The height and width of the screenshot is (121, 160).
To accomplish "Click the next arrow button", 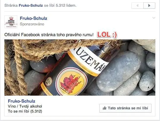I will 149,6.
